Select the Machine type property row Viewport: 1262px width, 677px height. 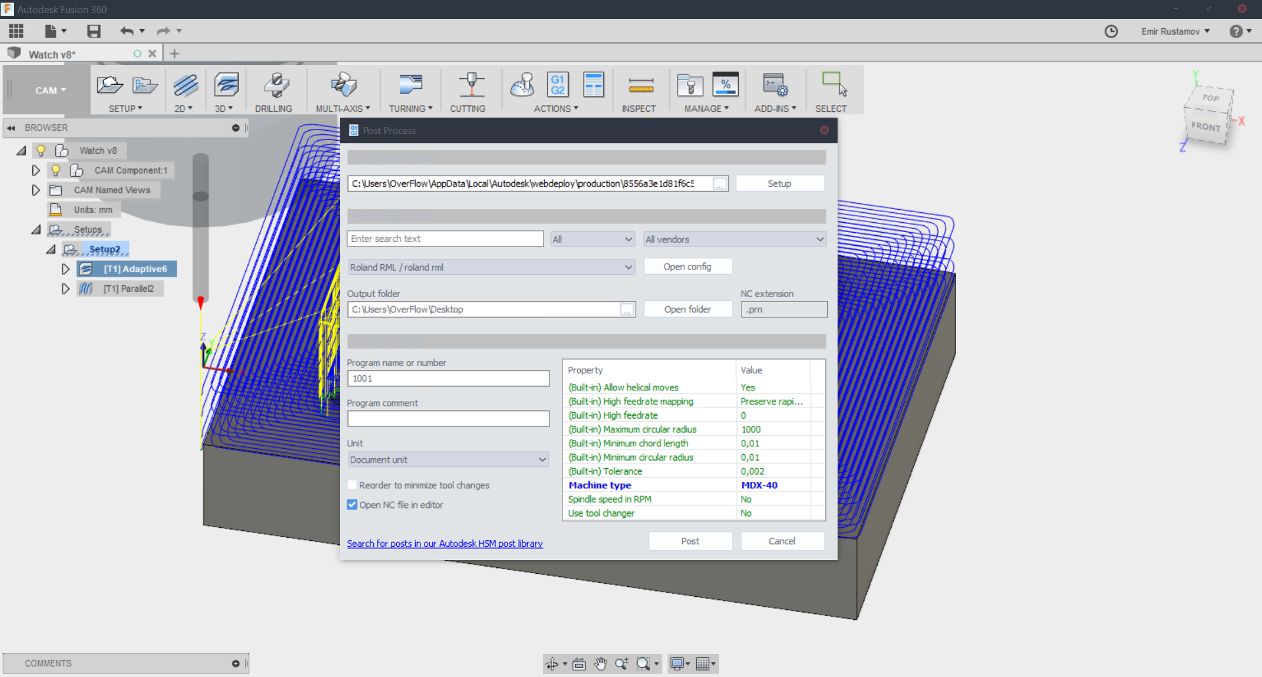[x=694, y=485]
